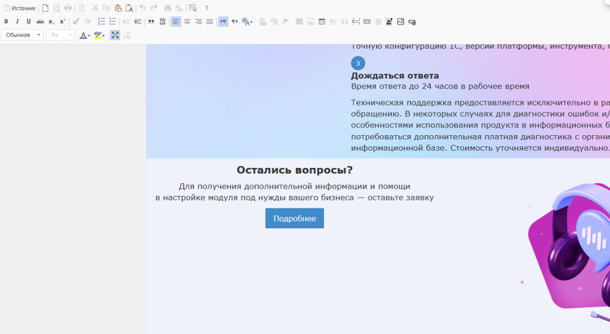Increase paragraph indent
The width and height of the screenshot is (610, 334).
point(138,21)
